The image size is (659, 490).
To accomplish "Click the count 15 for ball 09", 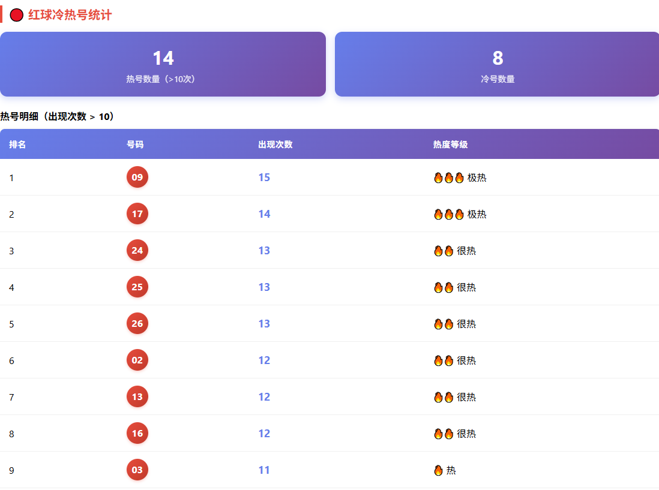I will pos(264,178).
